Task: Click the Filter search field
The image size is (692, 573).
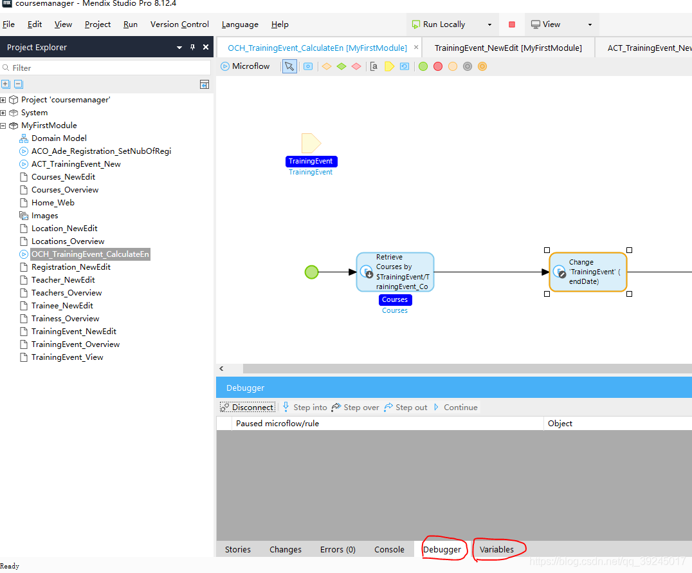Action: (109, 68)
